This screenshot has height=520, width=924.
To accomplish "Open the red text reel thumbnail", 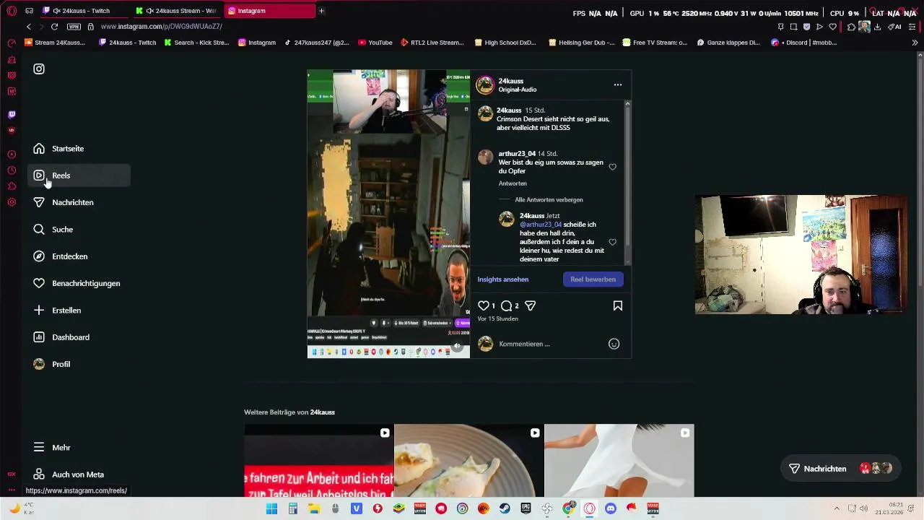I will (319, 461).
